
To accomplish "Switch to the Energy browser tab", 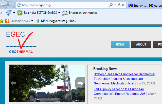I will pyautogui.click(x=137, y=5).
